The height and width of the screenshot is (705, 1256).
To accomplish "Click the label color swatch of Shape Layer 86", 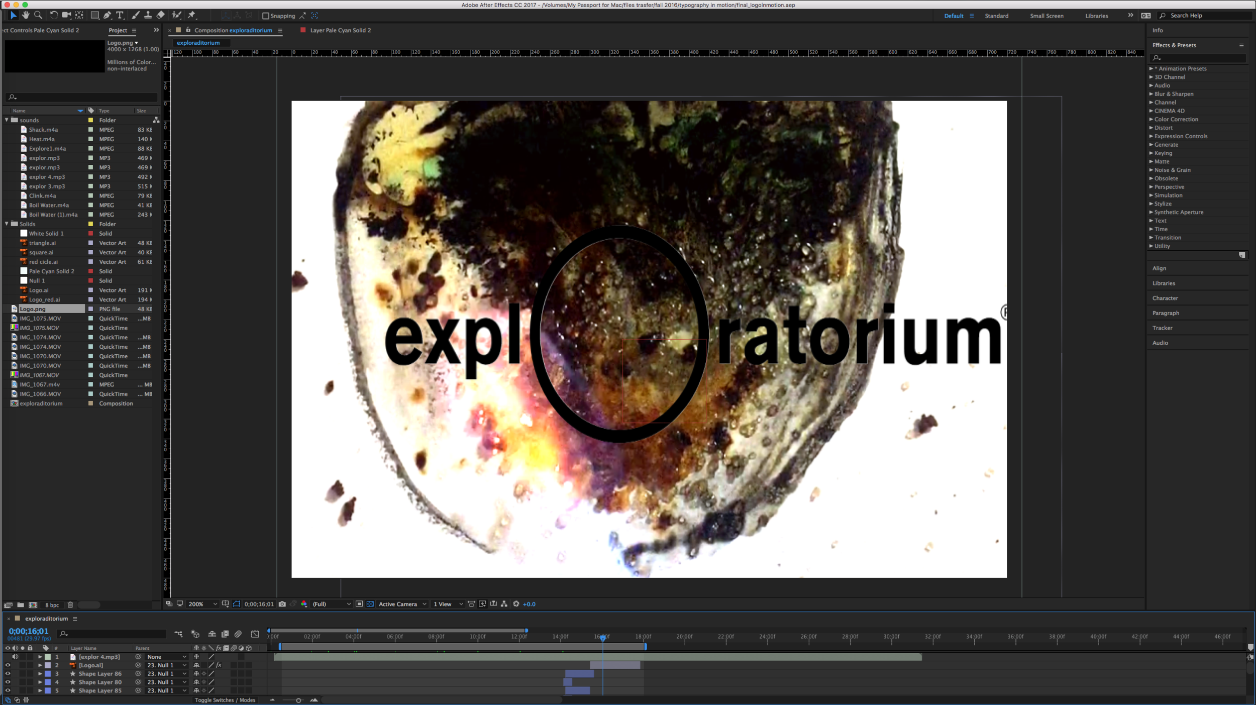I will pos(48,674).
